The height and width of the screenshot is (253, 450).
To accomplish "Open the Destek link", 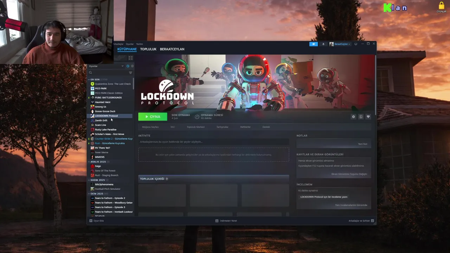I will (x=266, y=127).
